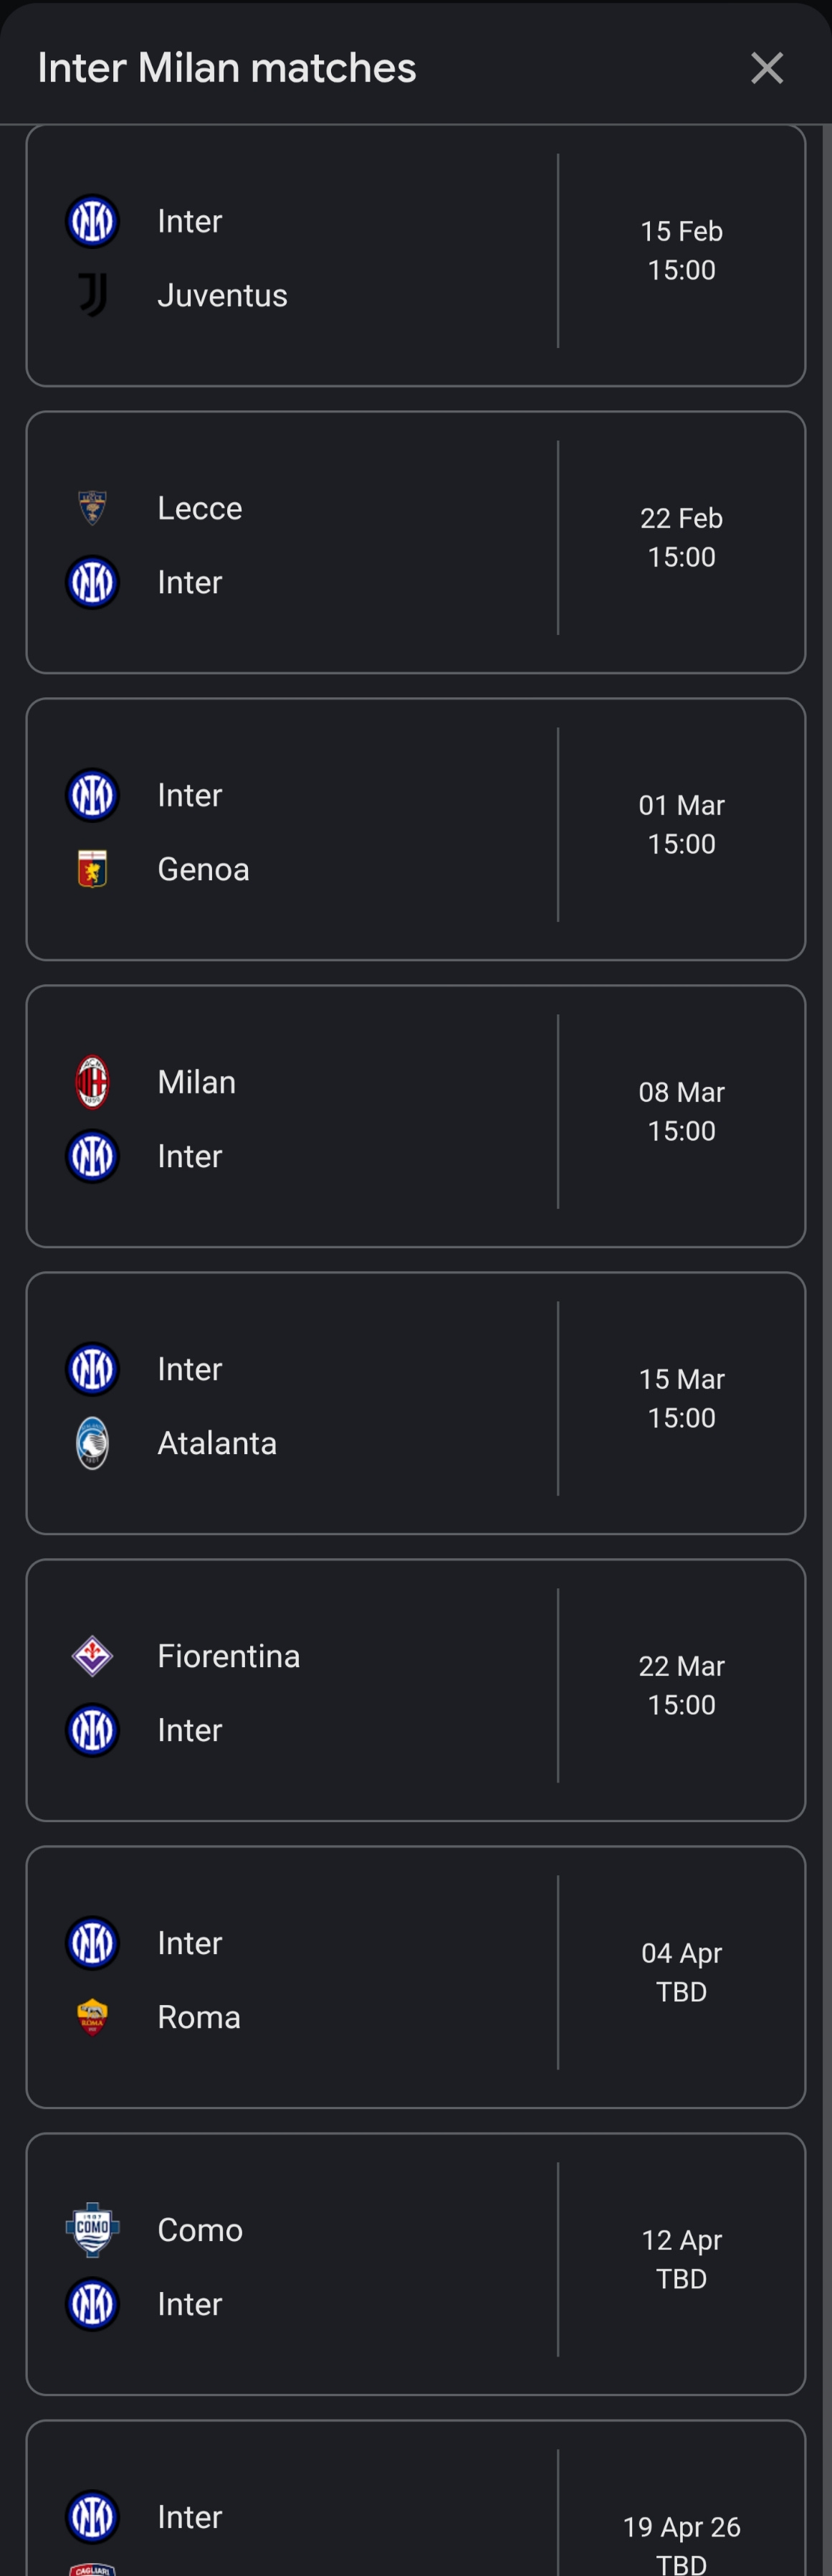The image size is (832, 2576).
Task: Click the Genoa team name
Action: tap(204, 869)
